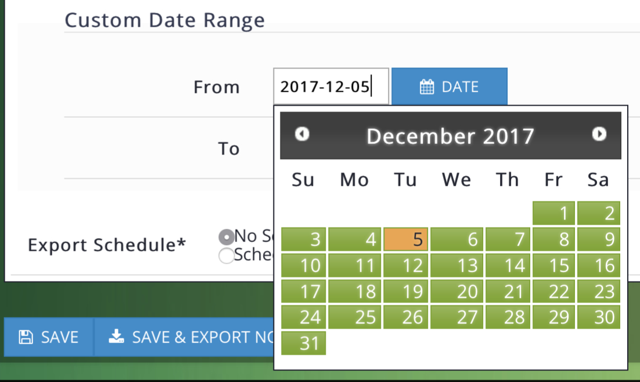The width and height of the screenshot is (640, 382).
Task: Pick December 22 on the calendar
Action: click(553, 291)
